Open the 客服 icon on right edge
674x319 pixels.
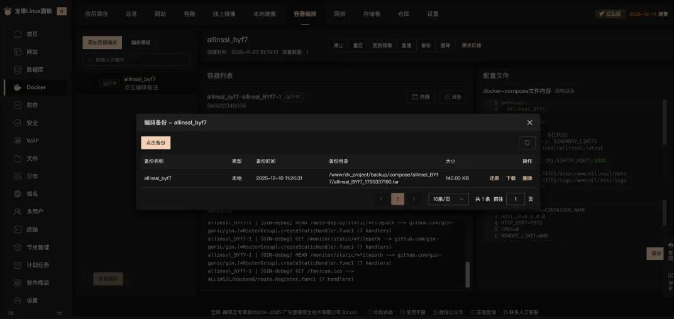pyautogui.click(x=670, y=252)
